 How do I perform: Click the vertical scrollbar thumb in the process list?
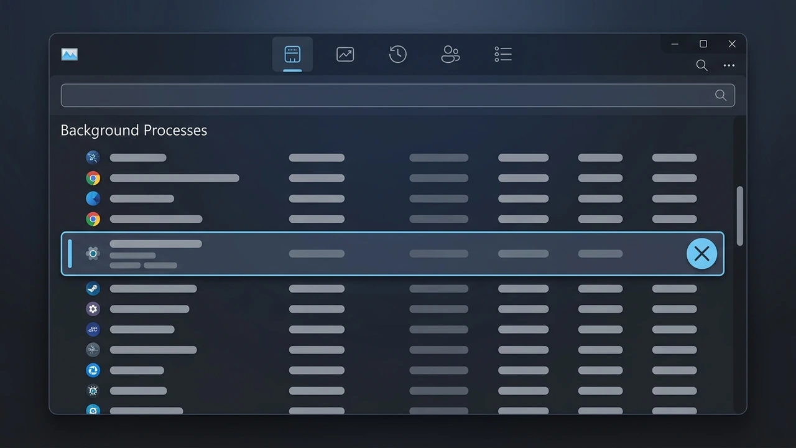(x=739, y=216)
